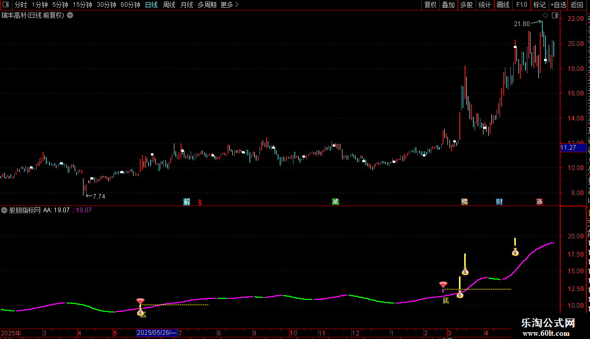
Task: Click the 返回 back button
Action: point(576,5)
